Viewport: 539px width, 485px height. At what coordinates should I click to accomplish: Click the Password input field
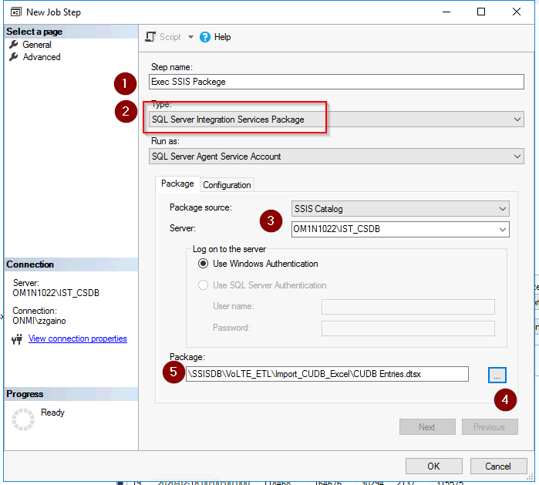(x=408, y=328)
